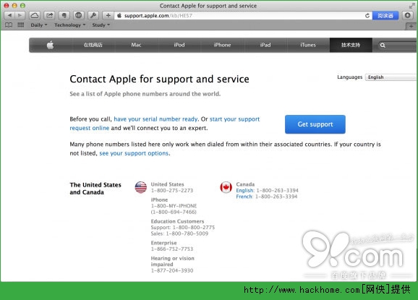Open iCloud Tabs cloud icon
This screenshot has height=300, width=418.
35,15
